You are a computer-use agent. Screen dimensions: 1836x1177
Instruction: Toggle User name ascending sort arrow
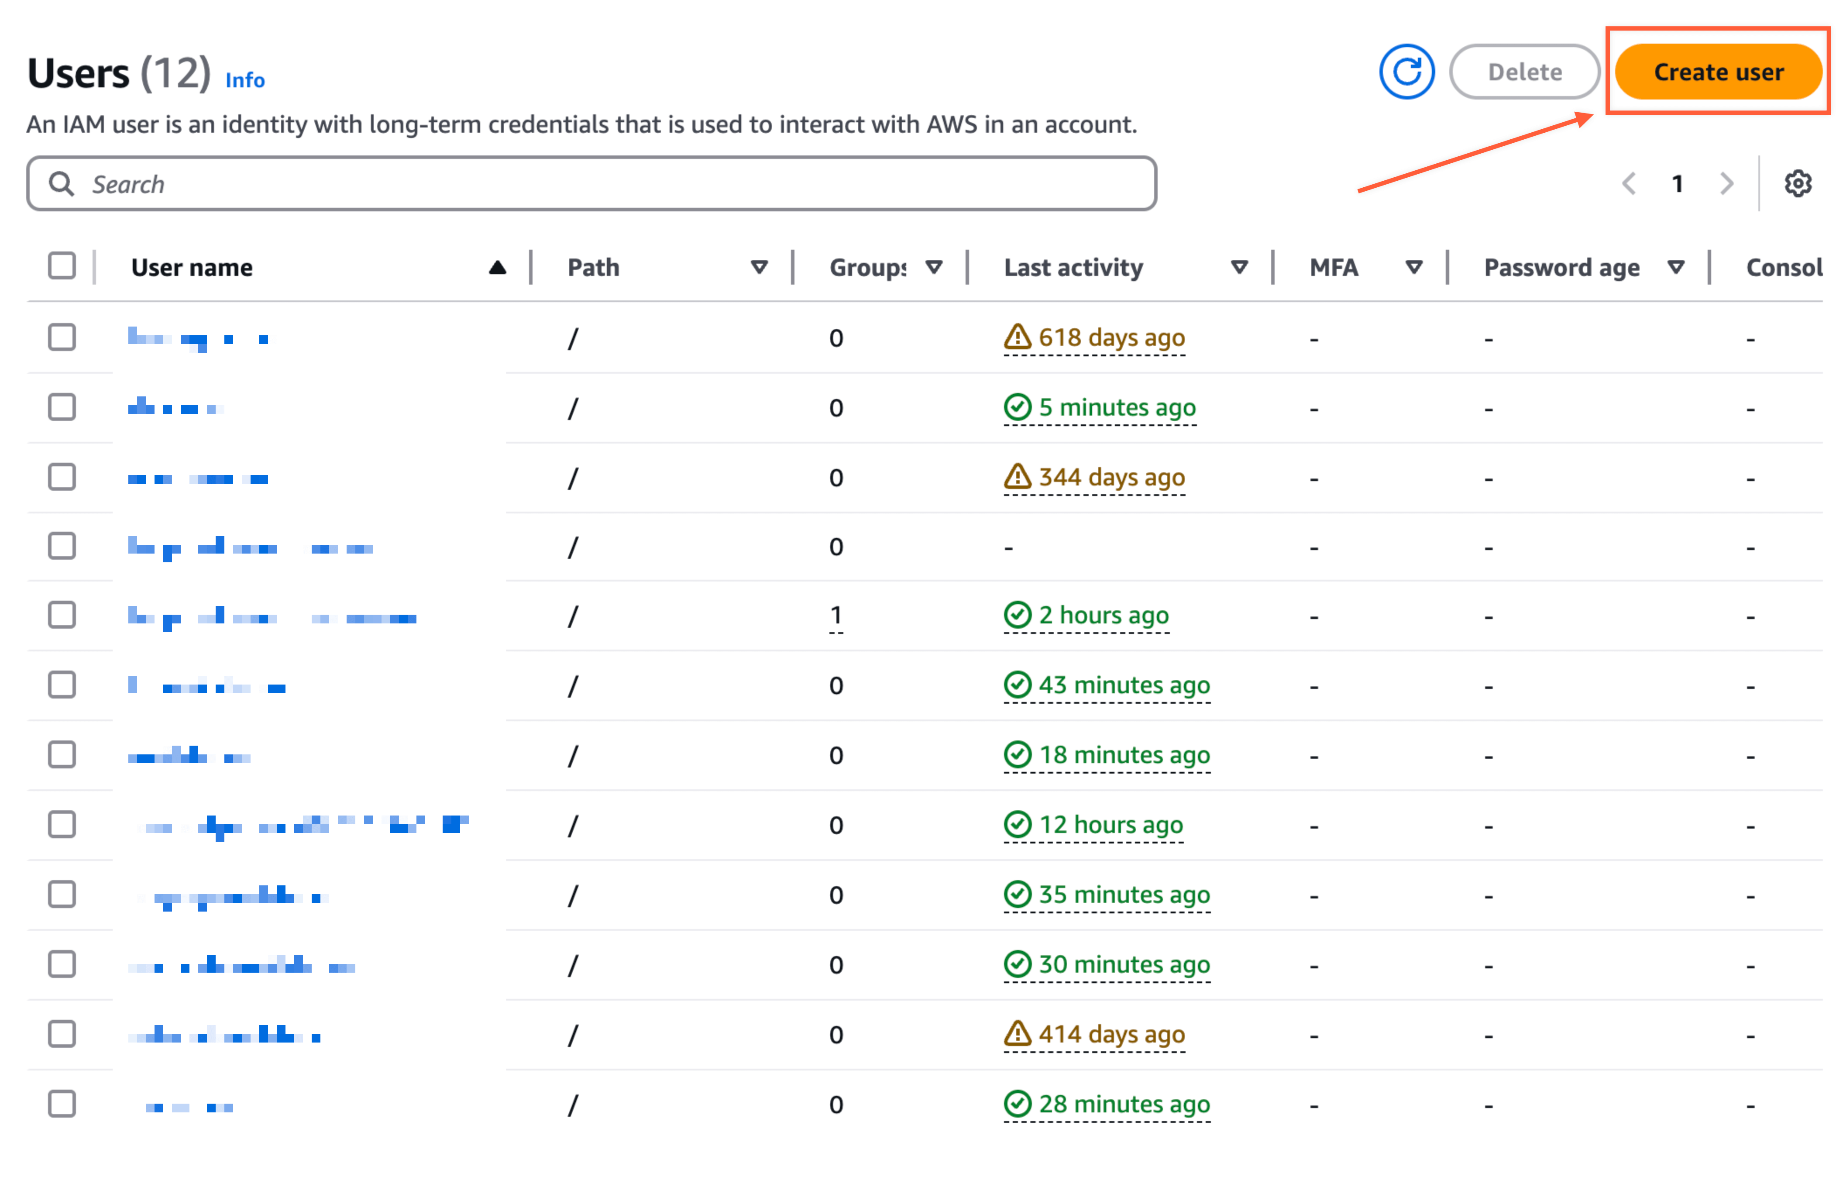(497, 267)
